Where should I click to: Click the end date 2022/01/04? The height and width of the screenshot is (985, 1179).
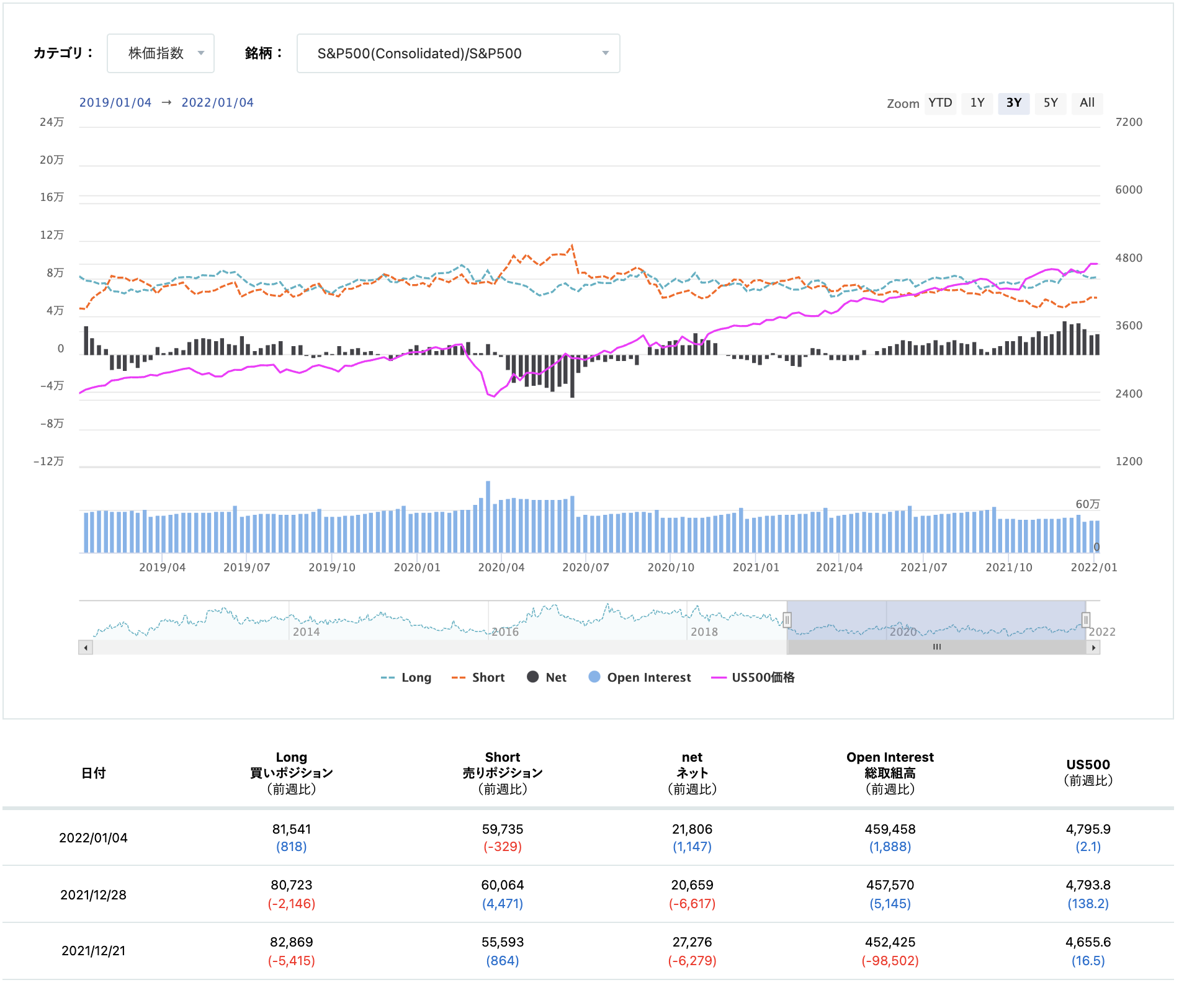[x=218, y=102]
